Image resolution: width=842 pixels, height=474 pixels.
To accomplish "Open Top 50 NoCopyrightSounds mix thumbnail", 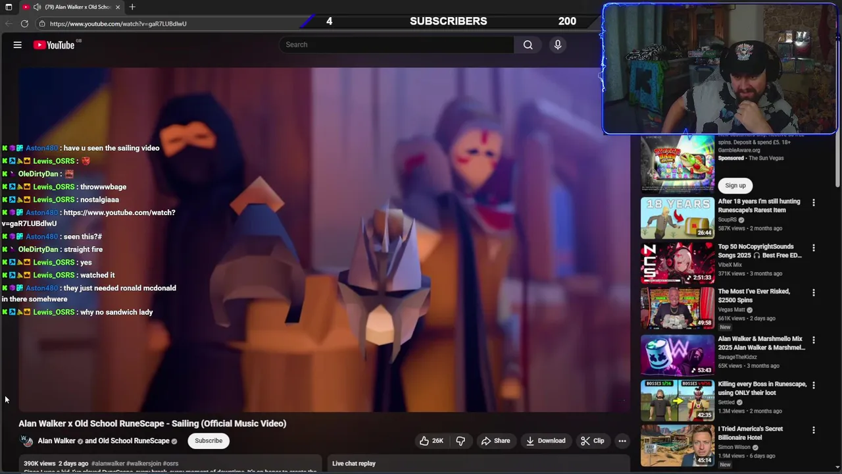I will [x=677, y=263].
